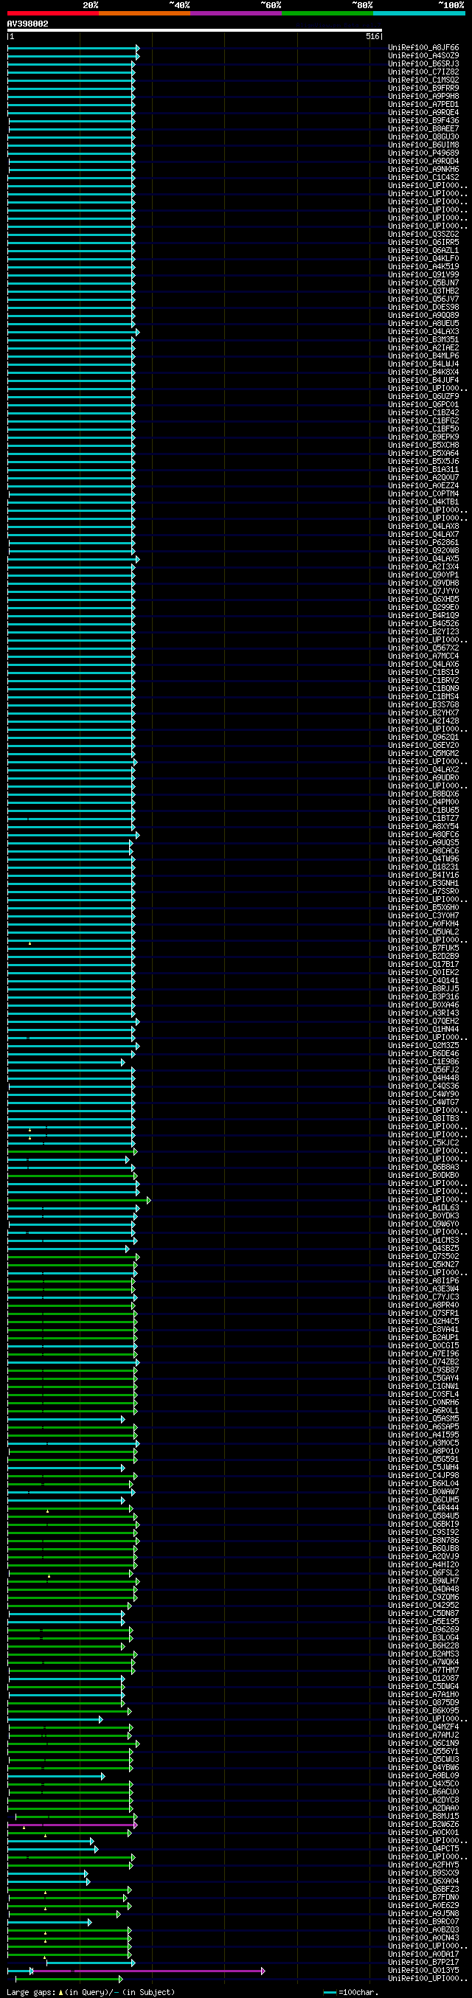Open hit UniRef100_A8JF66
Viewport: 472px width, 1998px height.
pos(423,48)
